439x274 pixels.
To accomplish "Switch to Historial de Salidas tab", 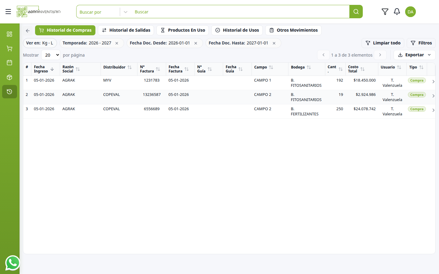I will pos(126,30).
